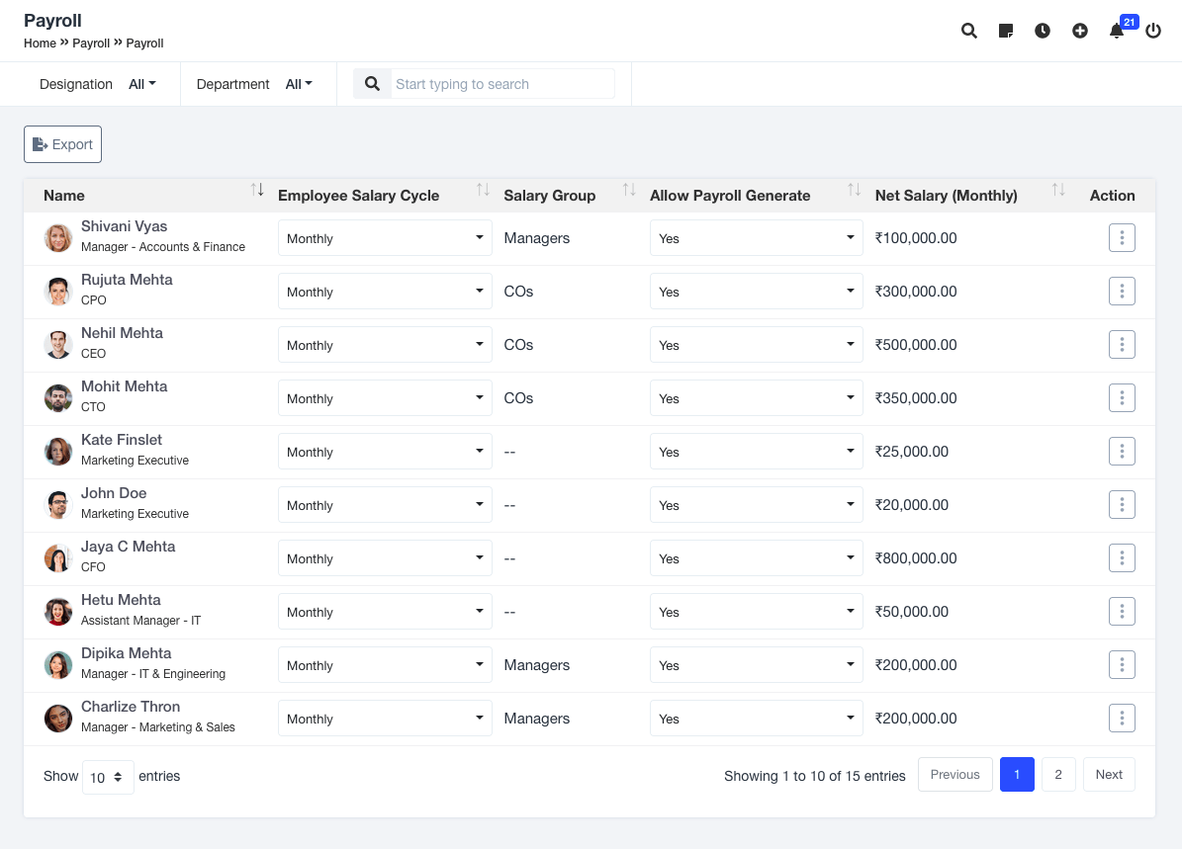
Task: Click the power logout icon
Action: [1153, 31]
